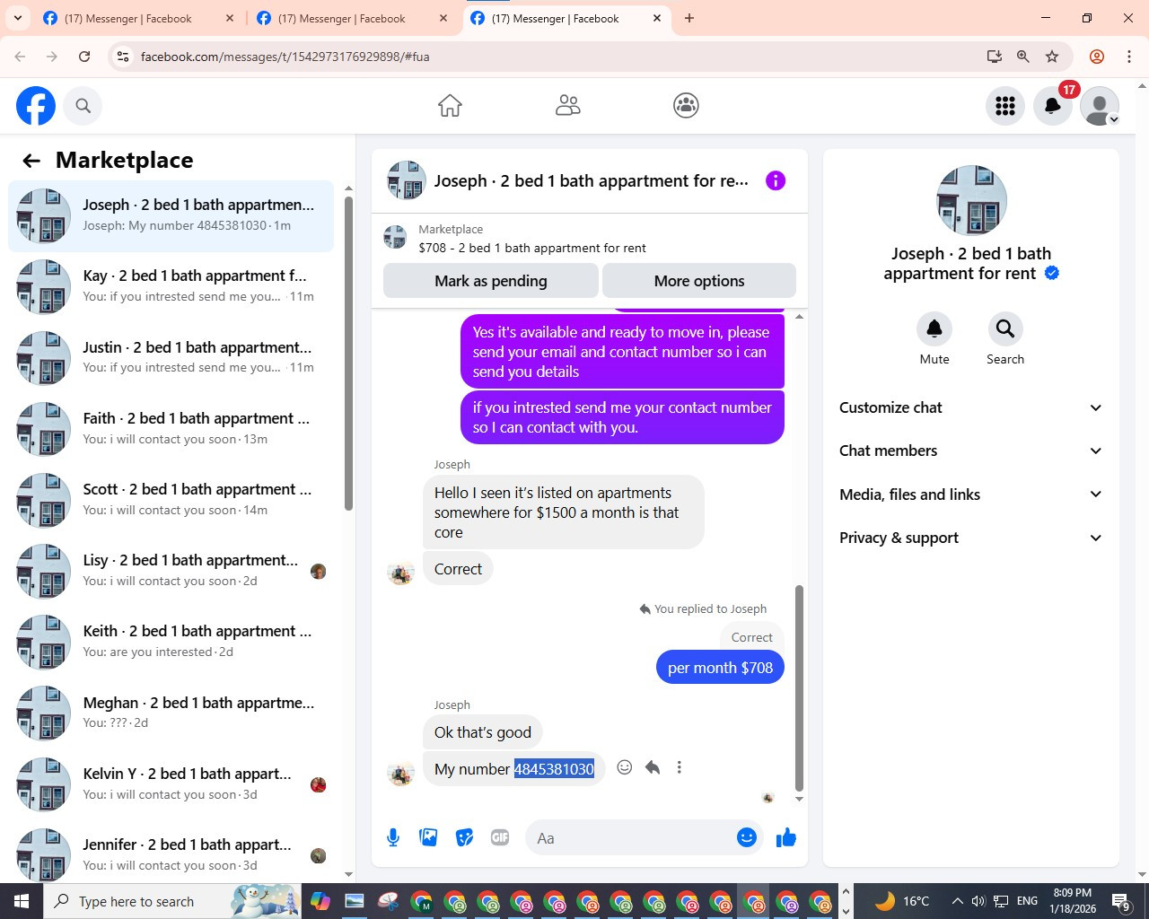This screenshot has width=1149, height=919.
Task: Go back from Marketplace with arrow
Action: click(x=31, y=161)
